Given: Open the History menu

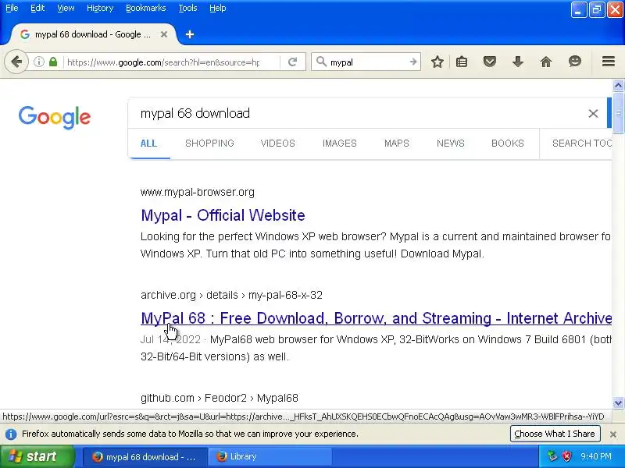Looking at the screenshot, I should (100, 8).
